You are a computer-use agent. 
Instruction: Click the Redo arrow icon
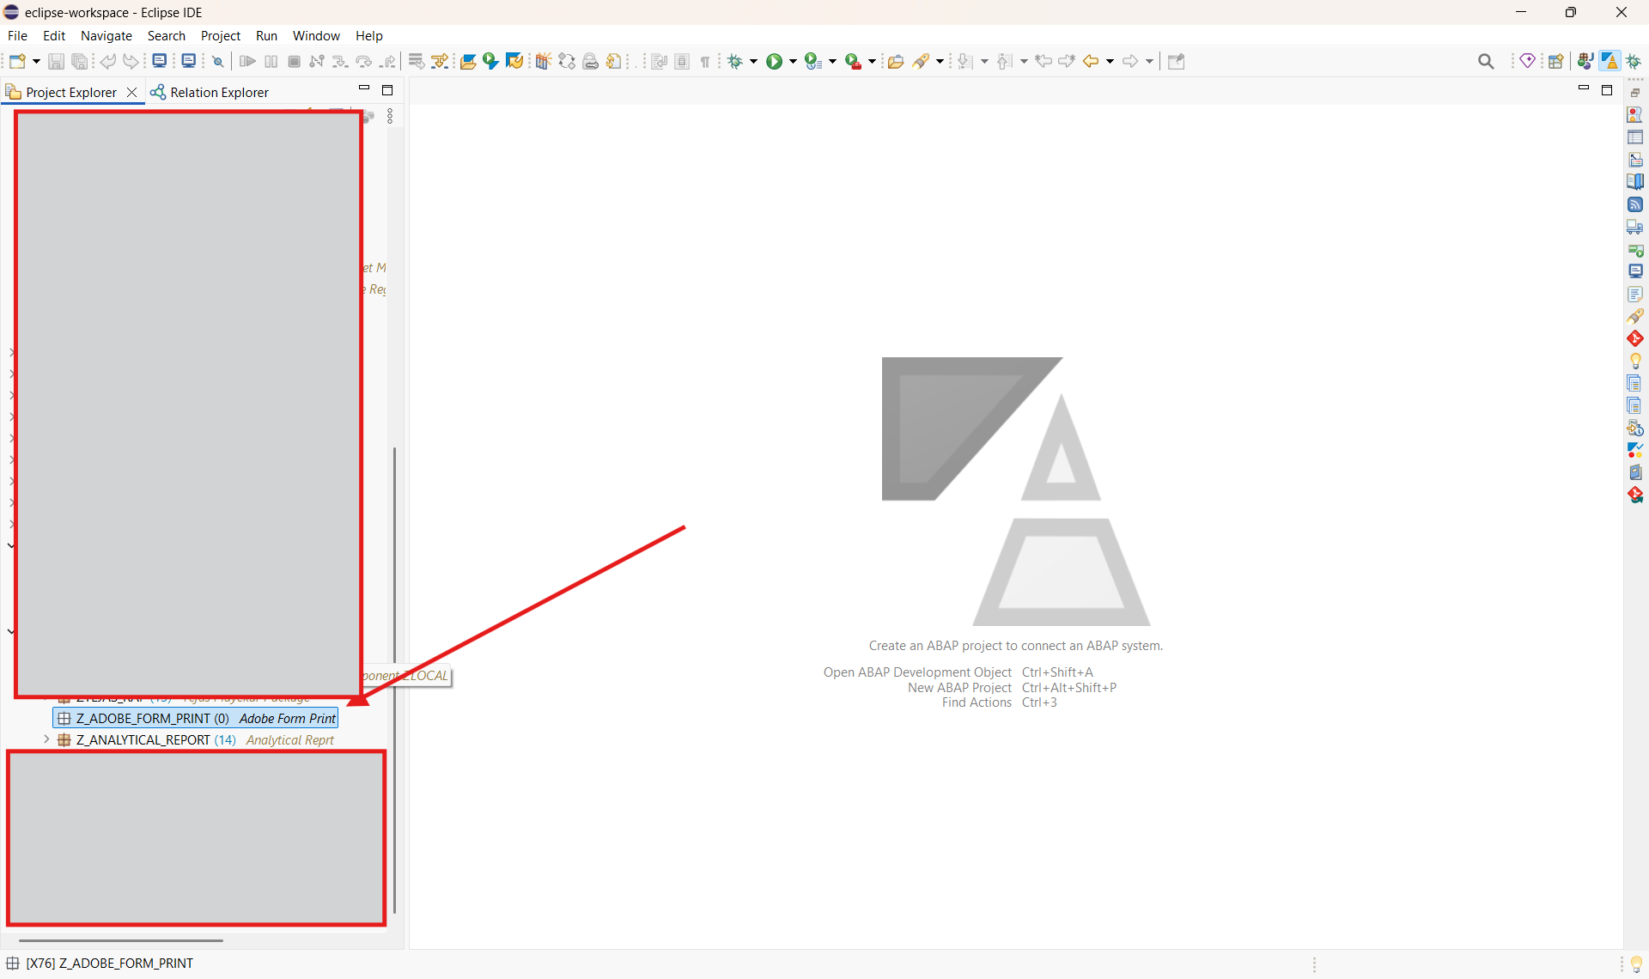pyautogui.click(x=131, y=61)
